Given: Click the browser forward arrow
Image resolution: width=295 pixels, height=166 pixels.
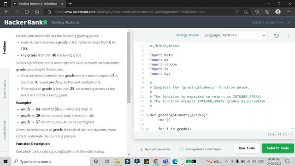Looking at the screenshot, I should click(x=17, y=12).
